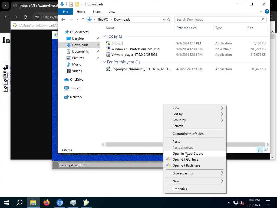Viewport: 277px width, 208px height.
Task: Expand View submenu in context menu
Action: pos(195,108)
